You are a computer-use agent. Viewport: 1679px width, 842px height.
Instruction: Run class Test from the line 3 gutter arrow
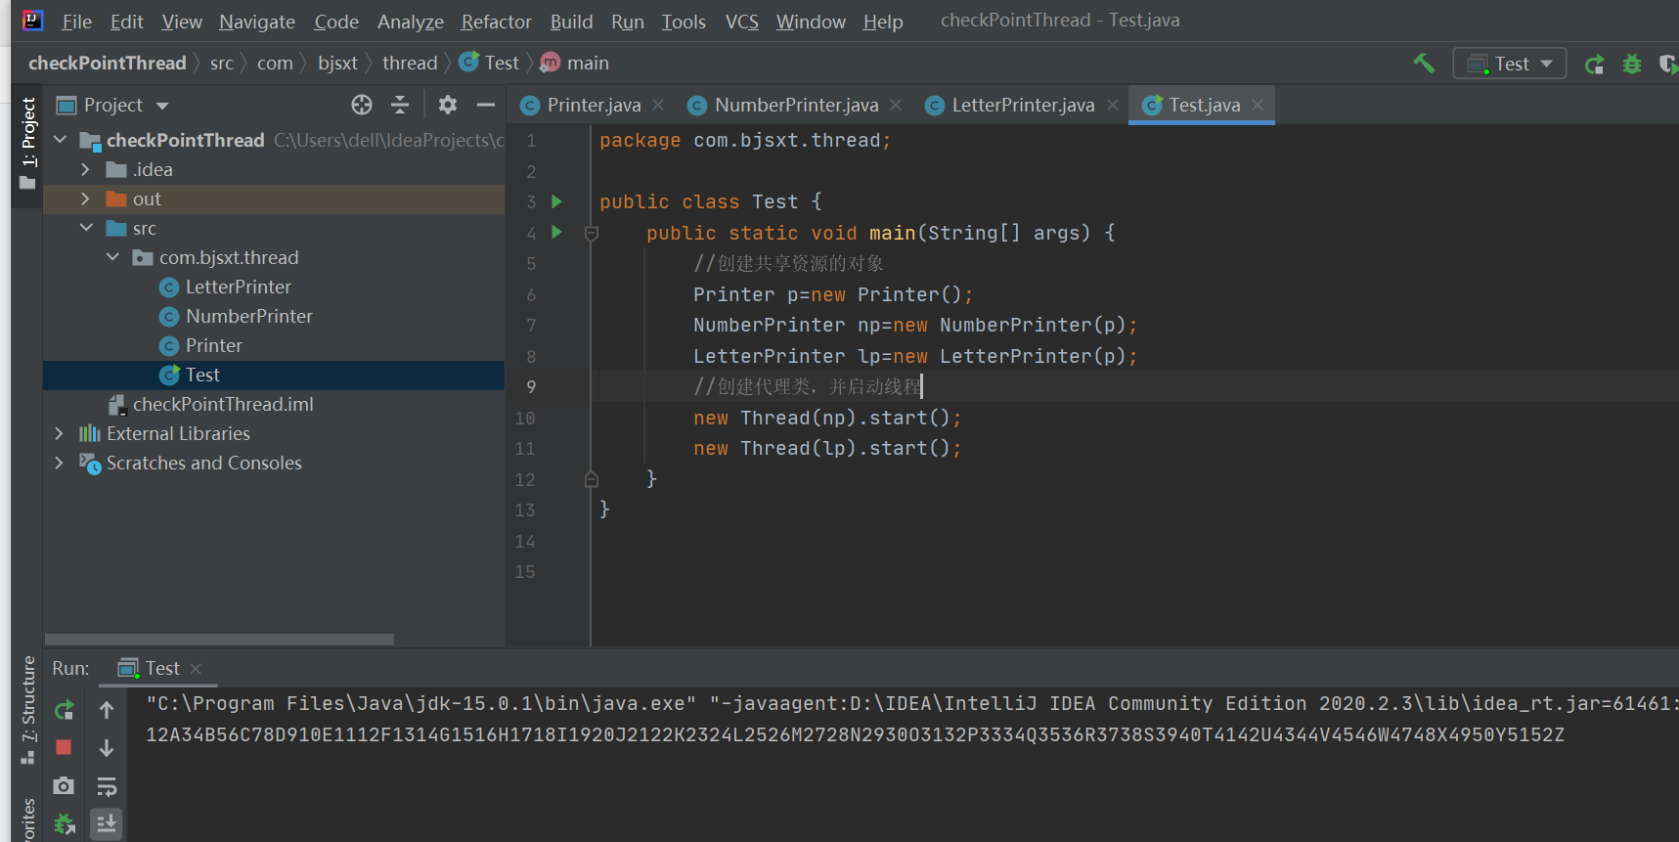[x=556, y=201]
